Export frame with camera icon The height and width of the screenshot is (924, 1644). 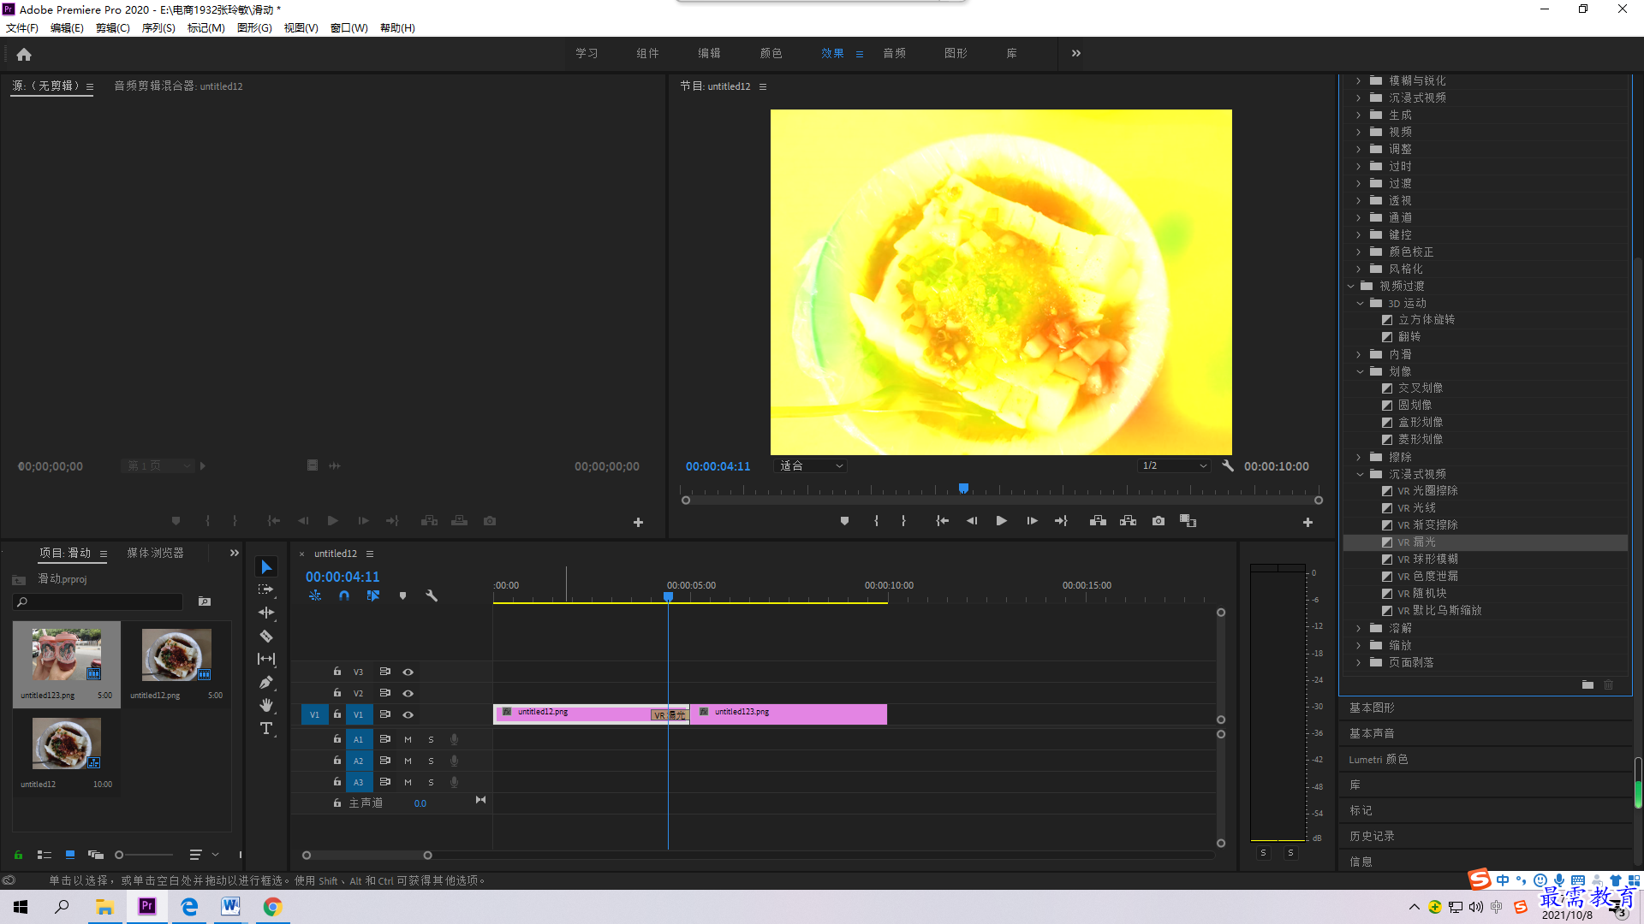pyautogui.click(x=1159, y=521)
